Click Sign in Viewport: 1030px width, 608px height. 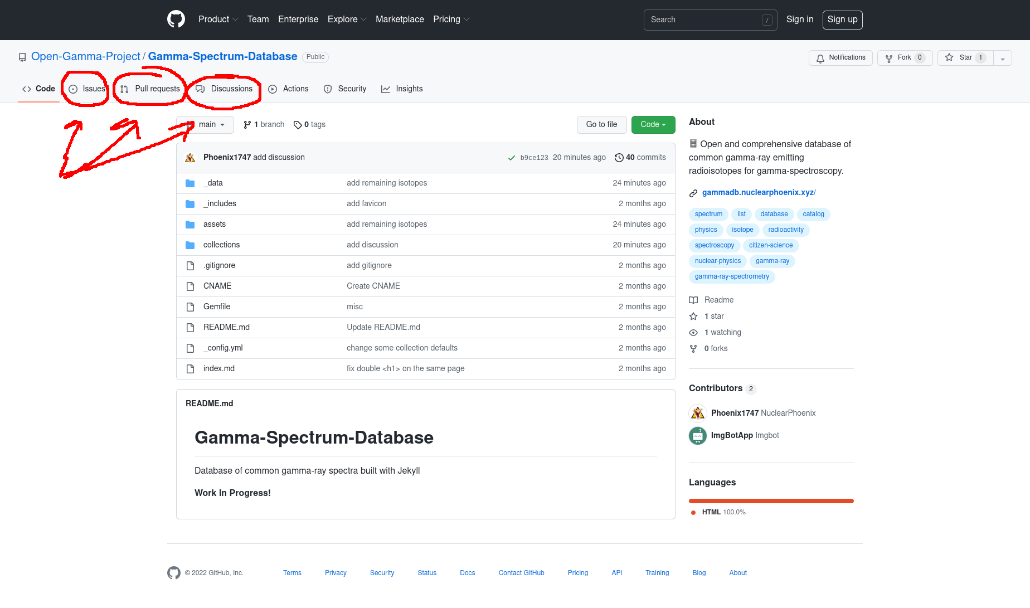click(x=800, y=20)
